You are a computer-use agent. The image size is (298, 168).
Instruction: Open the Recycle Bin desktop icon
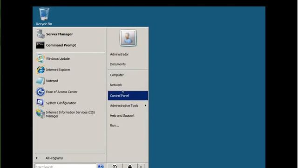(44, 16)
